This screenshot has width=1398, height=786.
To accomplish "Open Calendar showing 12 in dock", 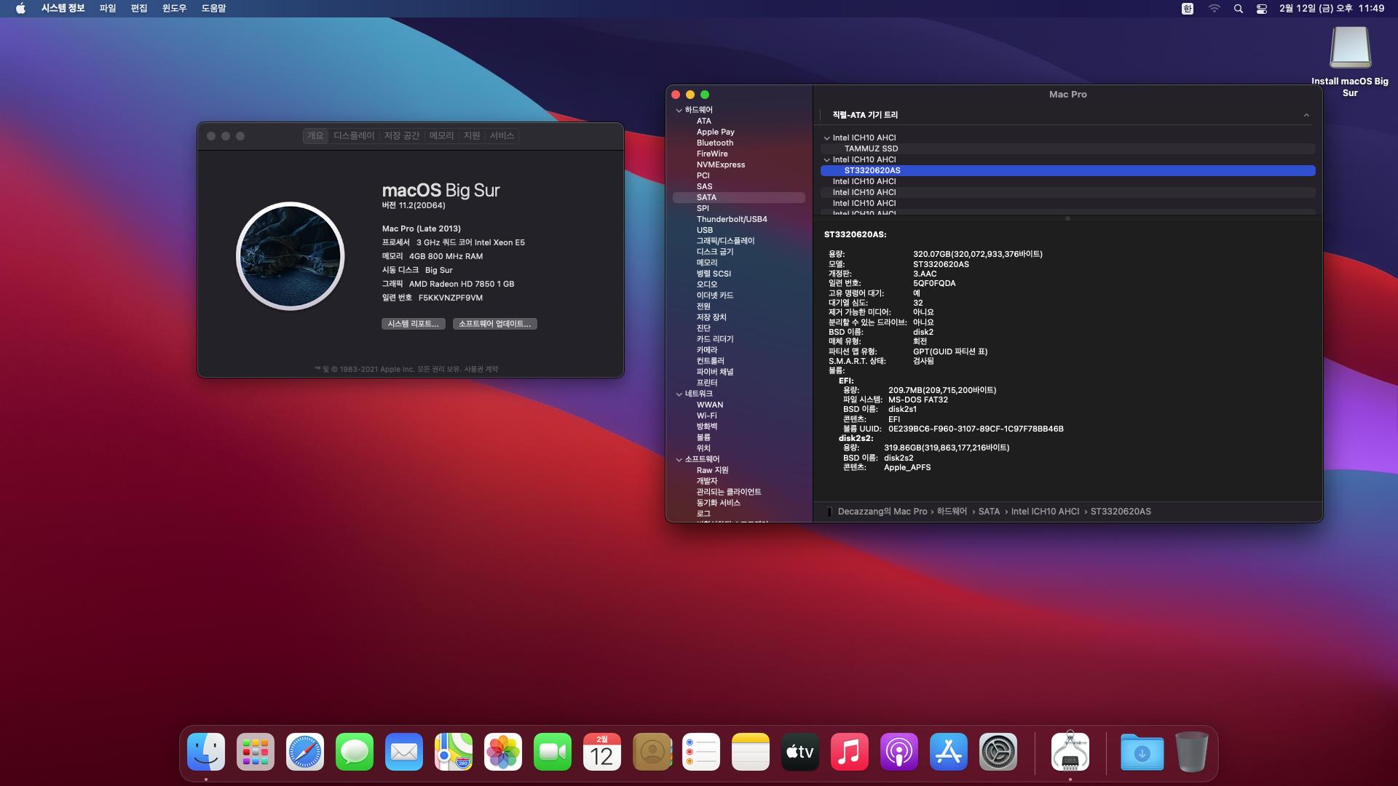I will [x=602, y=752].
